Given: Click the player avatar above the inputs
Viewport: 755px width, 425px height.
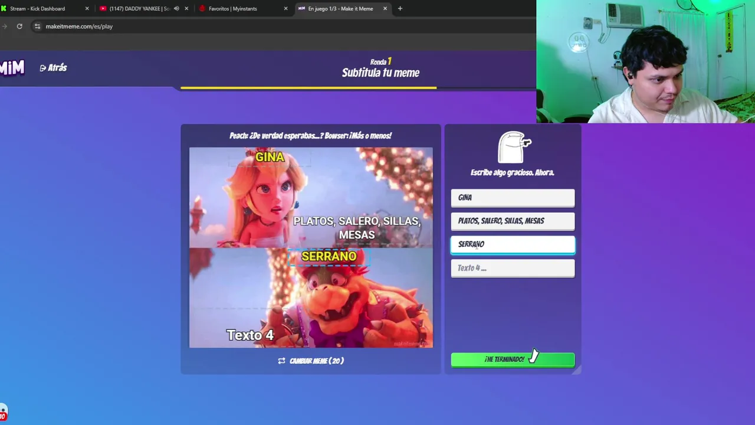Looking at the screenshot, I should [x=514, y=147].
